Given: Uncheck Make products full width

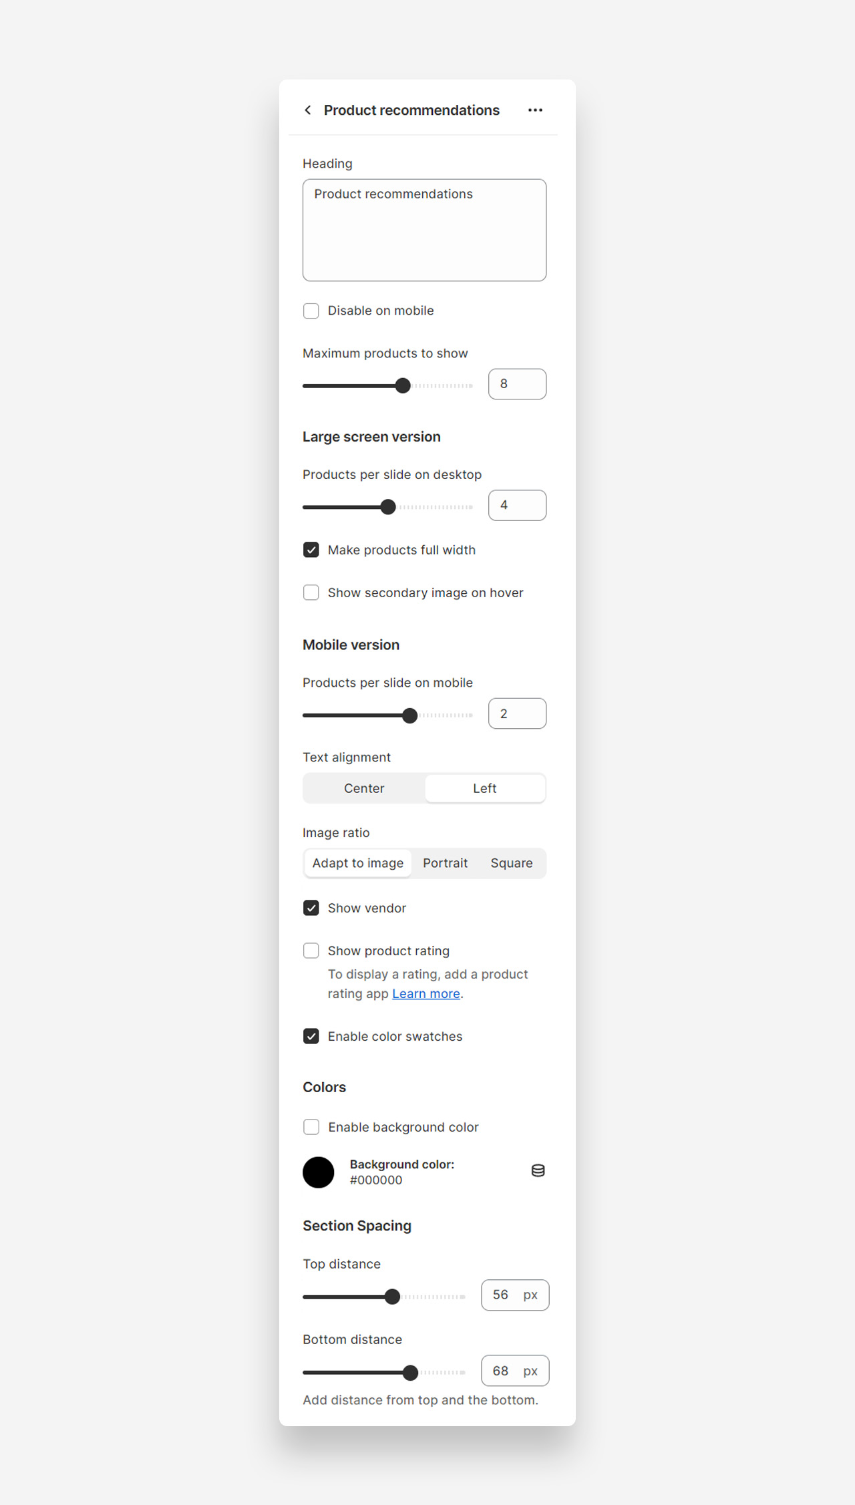Looking at the screenshot, I should pos(311,550).
